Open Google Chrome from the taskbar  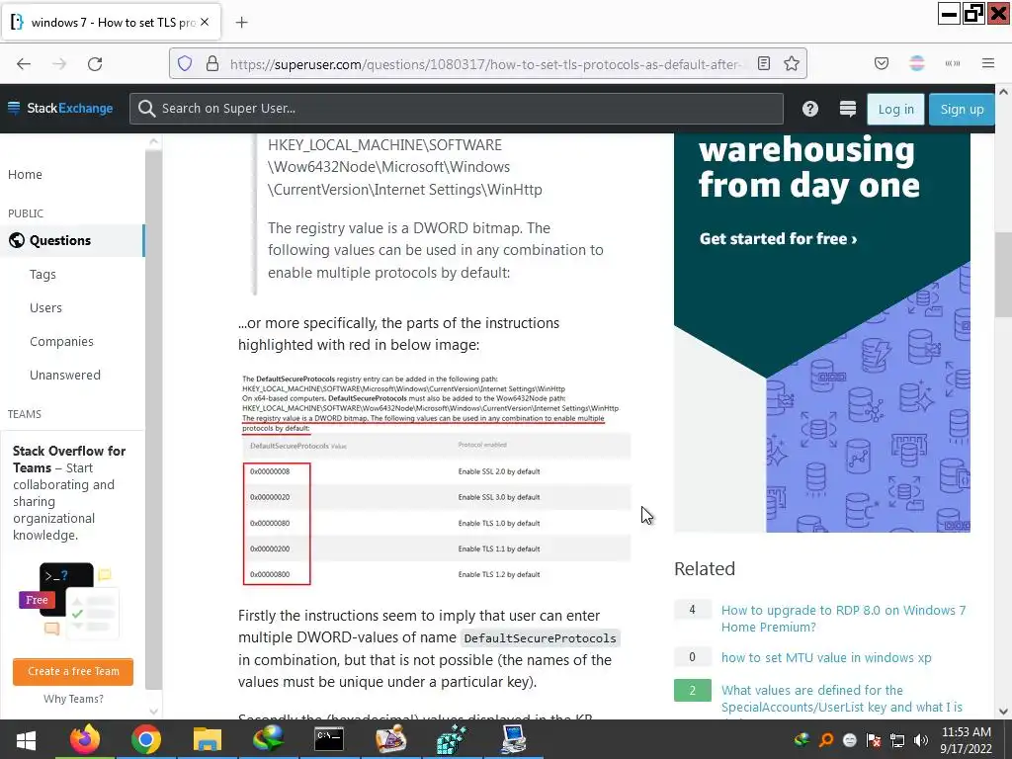(x=146, y=739)
